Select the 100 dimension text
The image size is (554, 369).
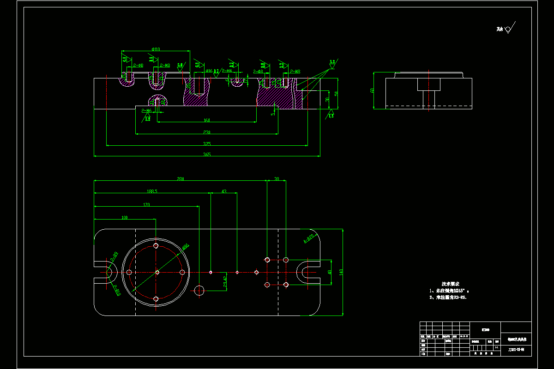(125, 217)
